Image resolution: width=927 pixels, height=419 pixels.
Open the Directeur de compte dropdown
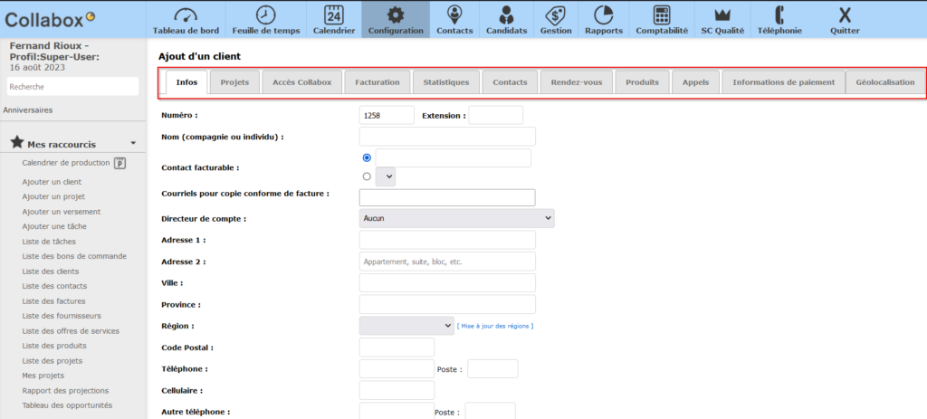coord(456,218)
